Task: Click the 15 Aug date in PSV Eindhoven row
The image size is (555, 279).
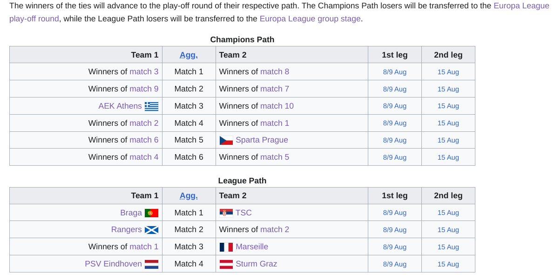Action: (x=448, y=264)
